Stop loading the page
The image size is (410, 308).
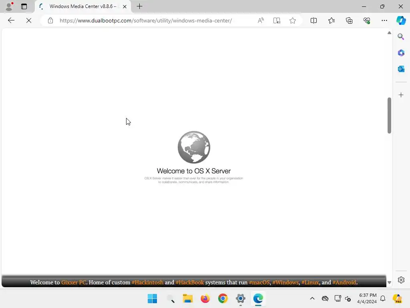click(29, 20)
